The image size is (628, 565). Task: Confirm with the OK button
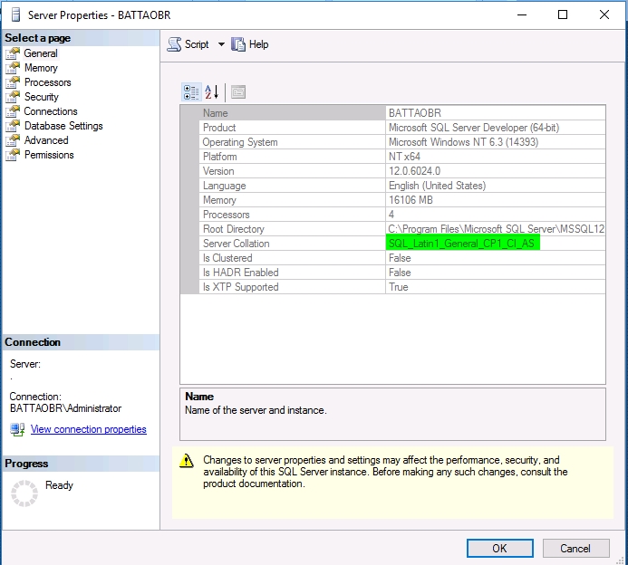pos(500,548)
